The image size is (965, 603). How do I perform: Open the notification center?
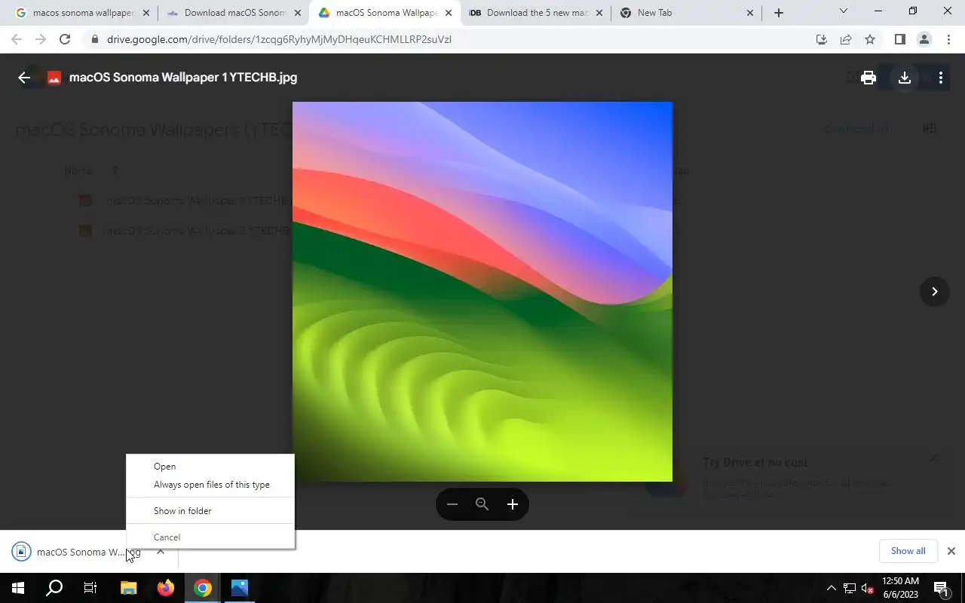pos(941,588)
